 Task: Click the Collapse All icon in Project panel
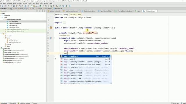39,11
